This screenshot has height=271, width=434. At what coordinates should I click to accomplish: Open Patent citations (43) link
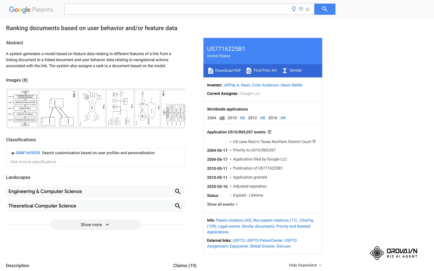point(234,220)
